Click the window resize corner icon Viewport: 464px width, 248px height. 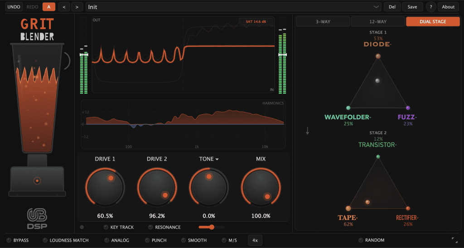(454, 240)
